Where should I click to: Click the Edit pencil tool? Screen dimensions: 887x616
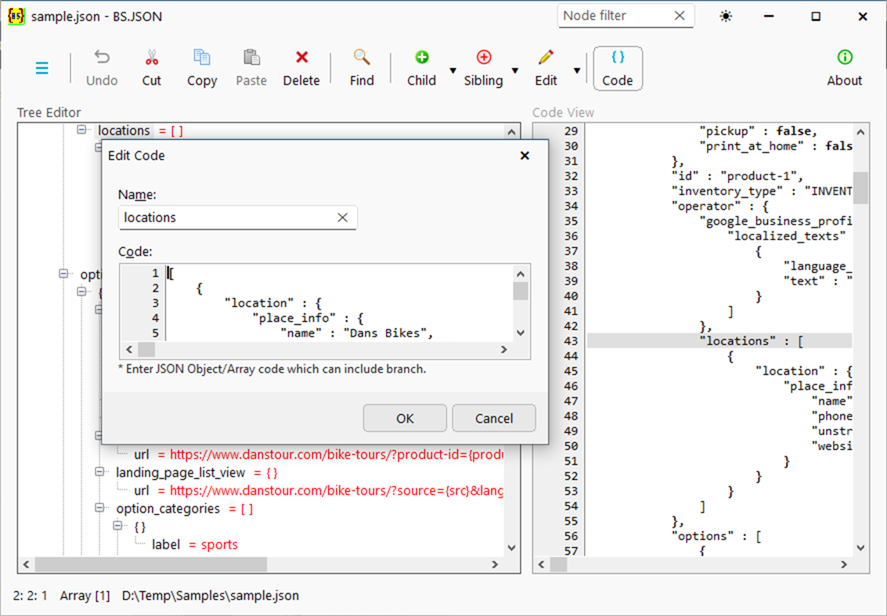click(x=546, y=68)
